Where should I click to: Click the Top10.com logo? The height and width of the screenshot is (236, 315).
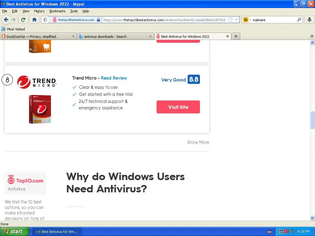click(x=25, y=180)
